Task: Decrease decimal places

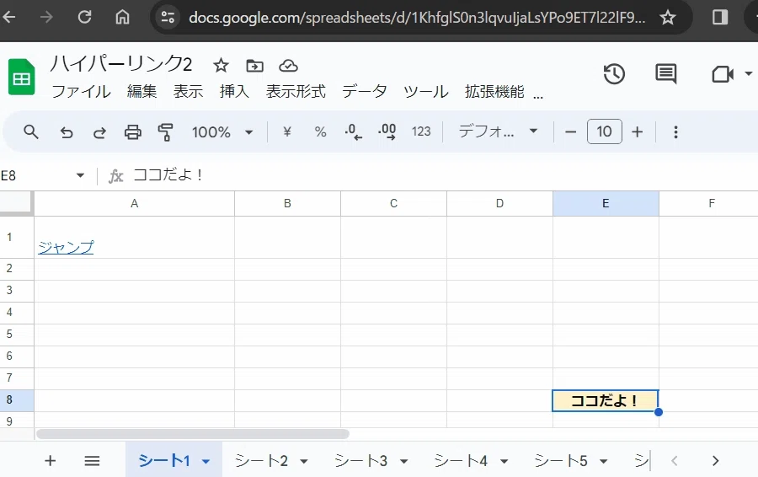Action: [354, 131]
